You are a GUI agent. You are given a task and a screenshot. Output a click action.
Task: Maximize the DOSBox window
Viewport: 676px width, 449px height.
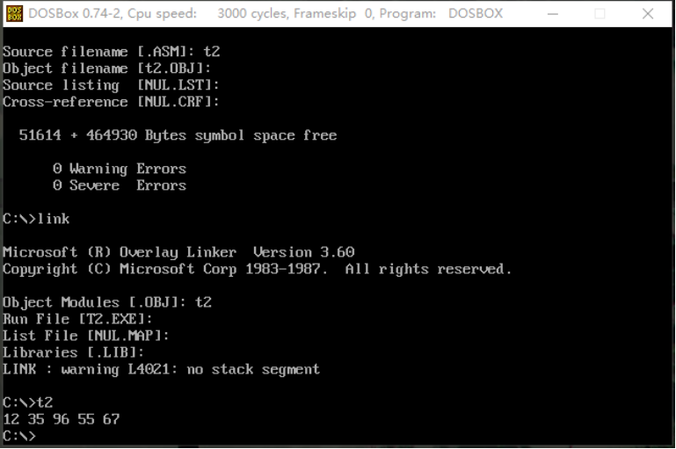[600, 13]
